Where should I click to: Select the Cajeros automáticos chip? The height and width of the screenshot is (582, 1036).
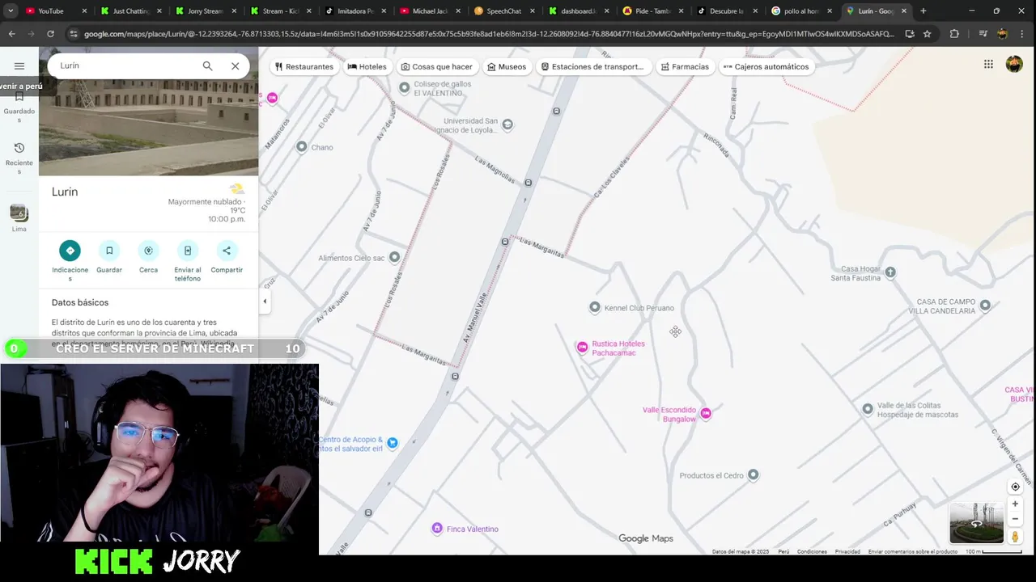pyautogui.click(x=766, y=66)
